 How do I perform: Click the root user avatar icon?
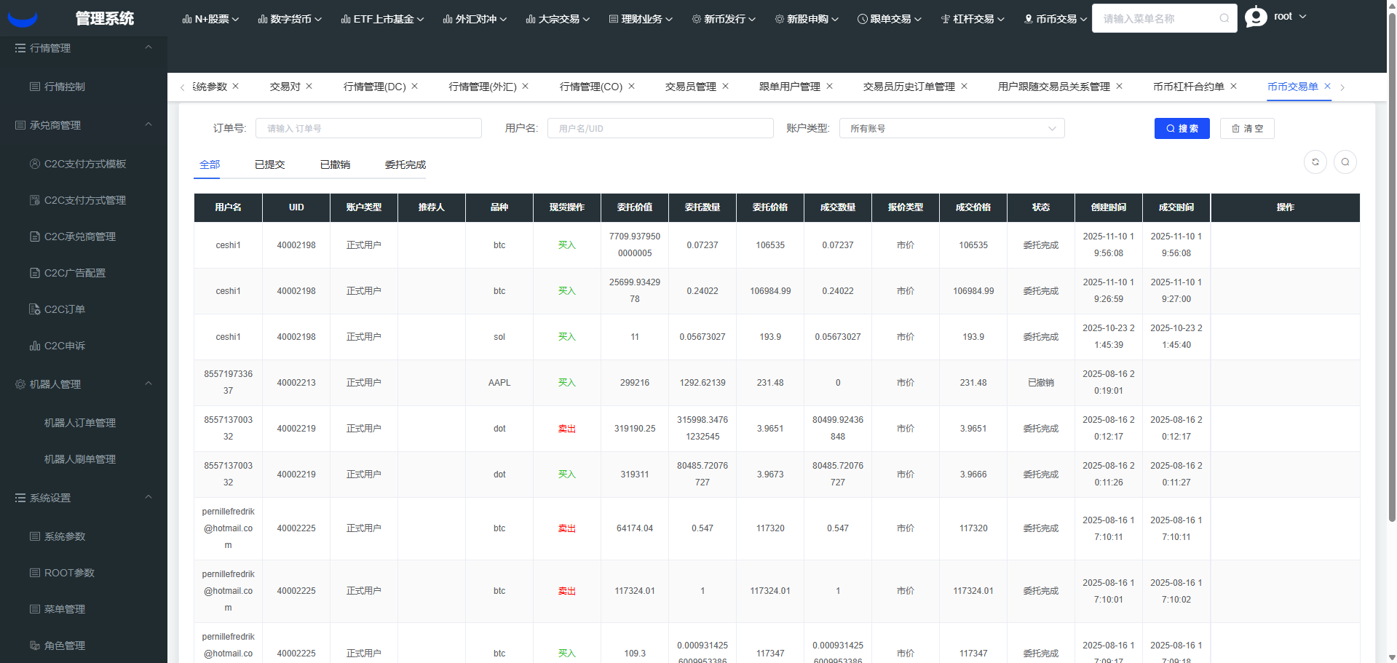(x=1256, y=17)
